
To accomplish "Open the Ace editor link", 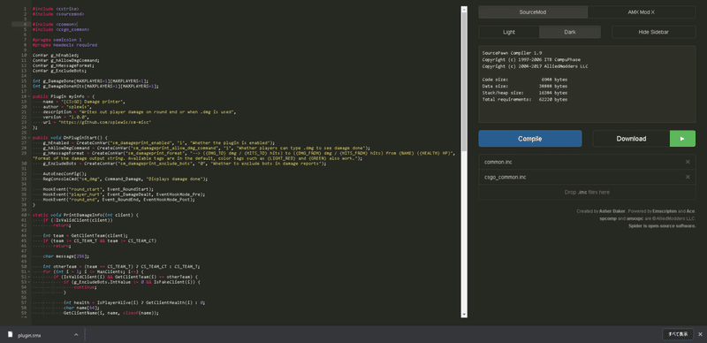I will tap(691, 211).
